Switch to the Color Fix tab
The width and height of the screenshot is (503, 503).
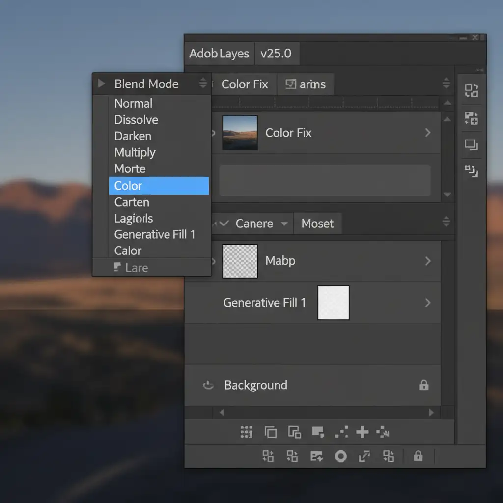tap(244, 84)
